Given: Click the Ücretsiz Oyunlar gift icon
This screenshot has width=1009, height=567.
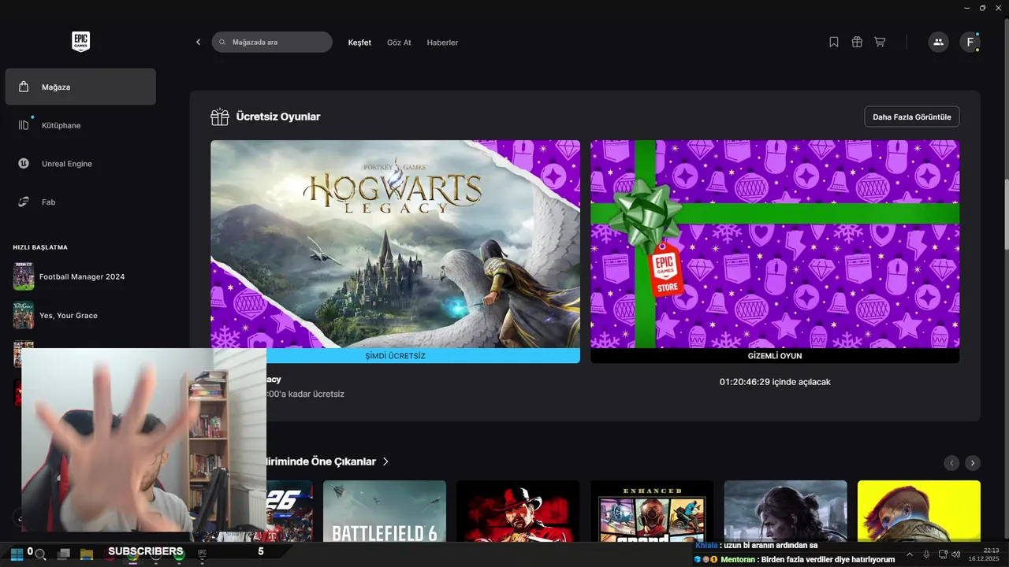Looking at the screenshot, I should (x=220, y=117).
